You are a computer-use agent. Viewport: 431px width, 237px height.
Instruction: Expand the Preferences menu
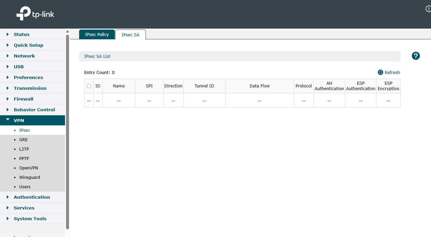(x=32, y=77)
